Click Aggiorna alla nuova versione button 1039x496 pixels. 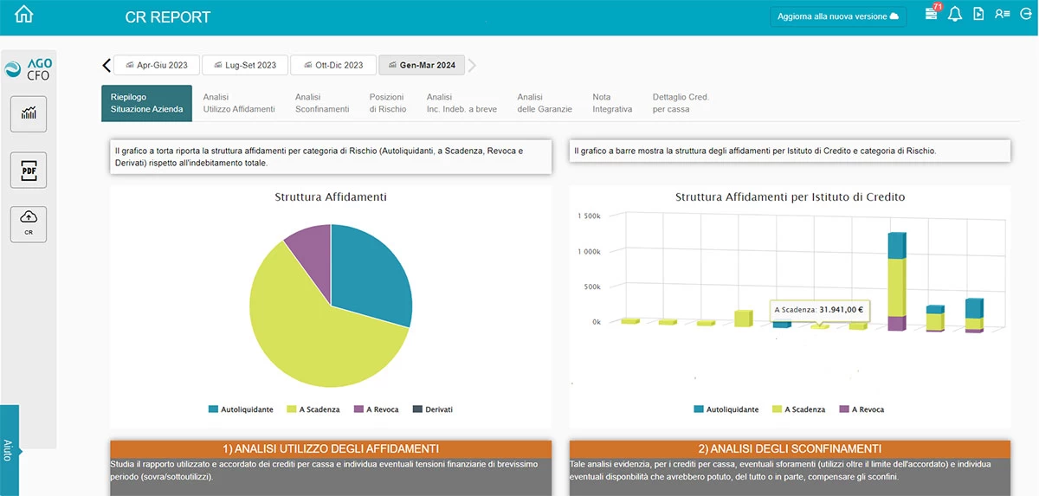(x=838, y=16)
